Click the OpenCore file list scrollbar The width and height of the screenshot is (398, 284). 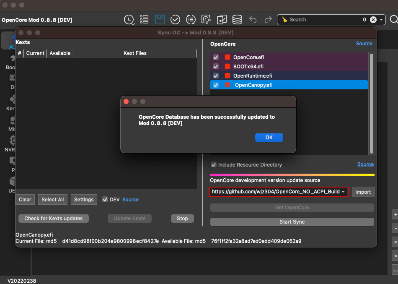[x=372, y=104]
